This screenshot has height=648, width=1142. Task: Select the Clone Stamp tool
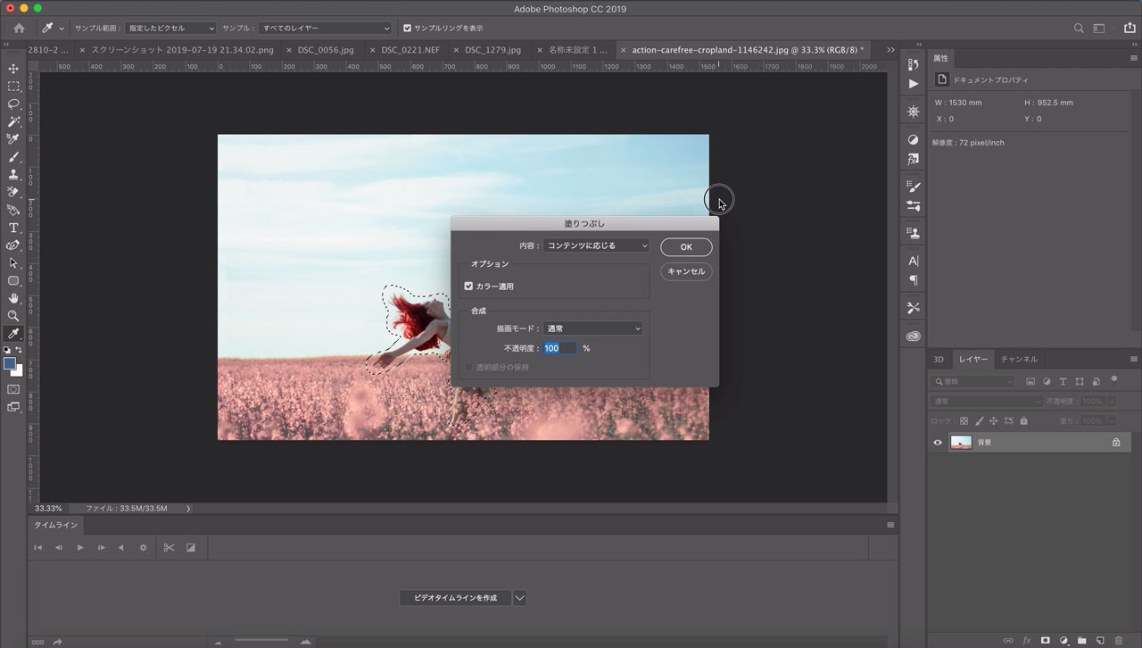[13, 174]
